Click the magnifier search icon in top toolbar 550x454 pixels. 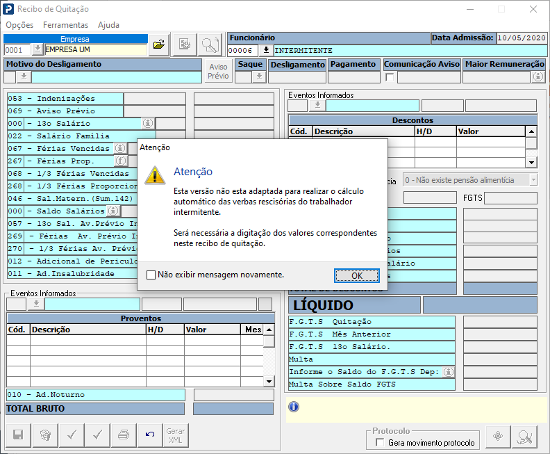point(210,44)
